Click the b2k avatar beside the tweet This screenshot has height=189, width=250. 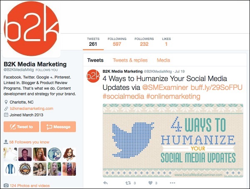(x=93, y=76)
